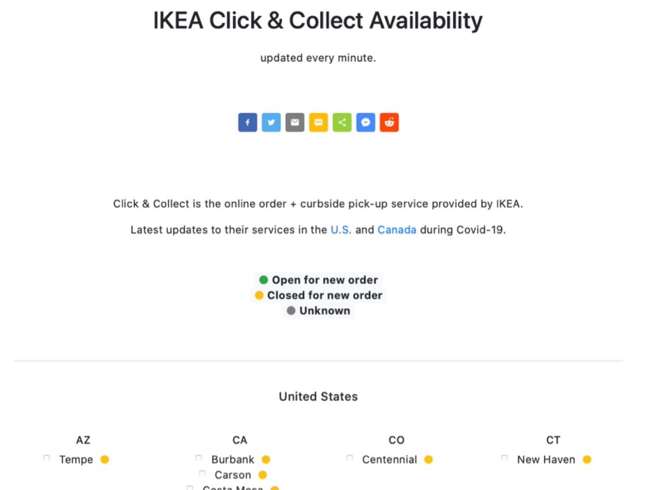Share via the Twitter bird icon

(271, 122)
